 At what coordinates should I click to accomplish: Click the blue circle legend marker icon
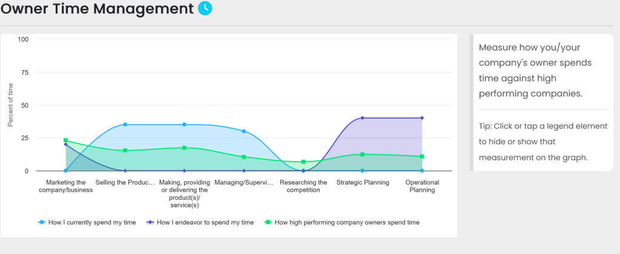(x=42, y=223)
